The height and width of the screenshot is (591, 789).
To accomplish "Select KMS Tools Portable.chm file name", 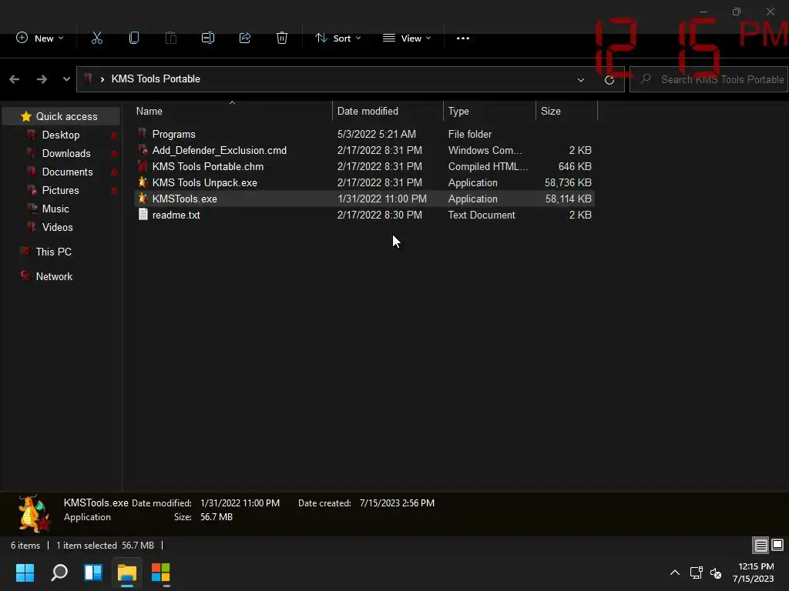I will 208,166.
